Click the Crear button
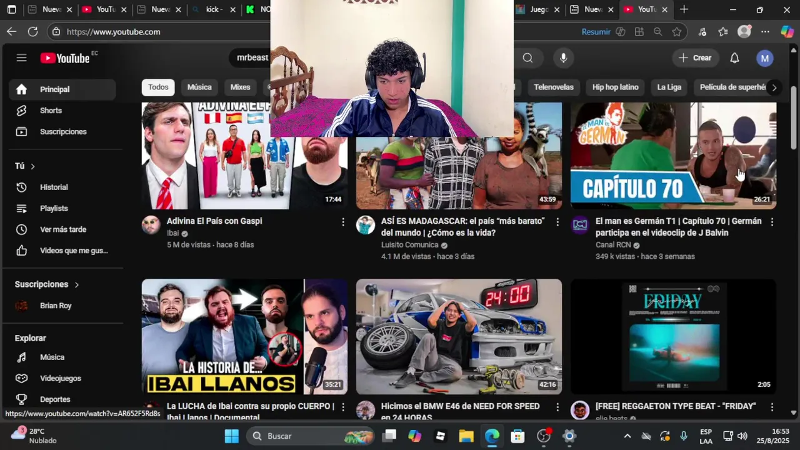Screen dimensions: 800x450 pyautogui.click(x=695, y=58)
